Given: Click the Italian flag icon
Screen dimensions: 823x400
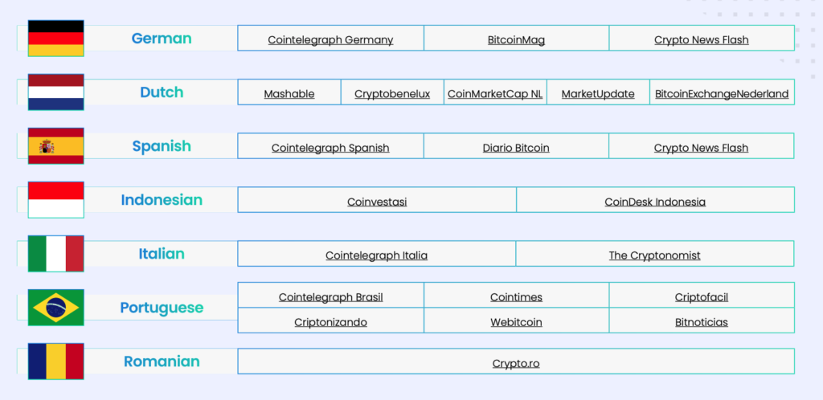Looking at the screenshot, I should (55, 254).
